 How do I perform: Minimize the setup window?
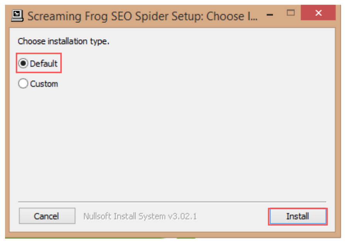[x=270, y=15]
